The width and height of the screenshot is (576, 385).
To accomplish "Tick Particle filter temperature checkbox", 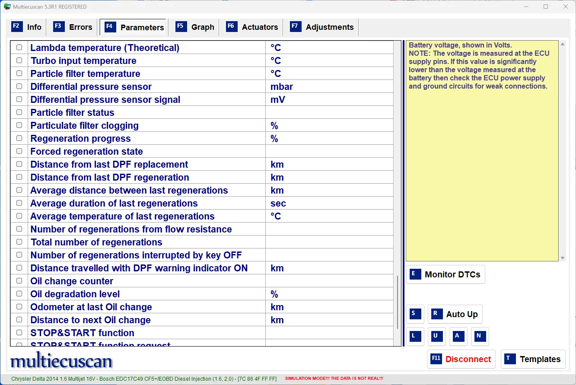I will (x=19, y=73).
